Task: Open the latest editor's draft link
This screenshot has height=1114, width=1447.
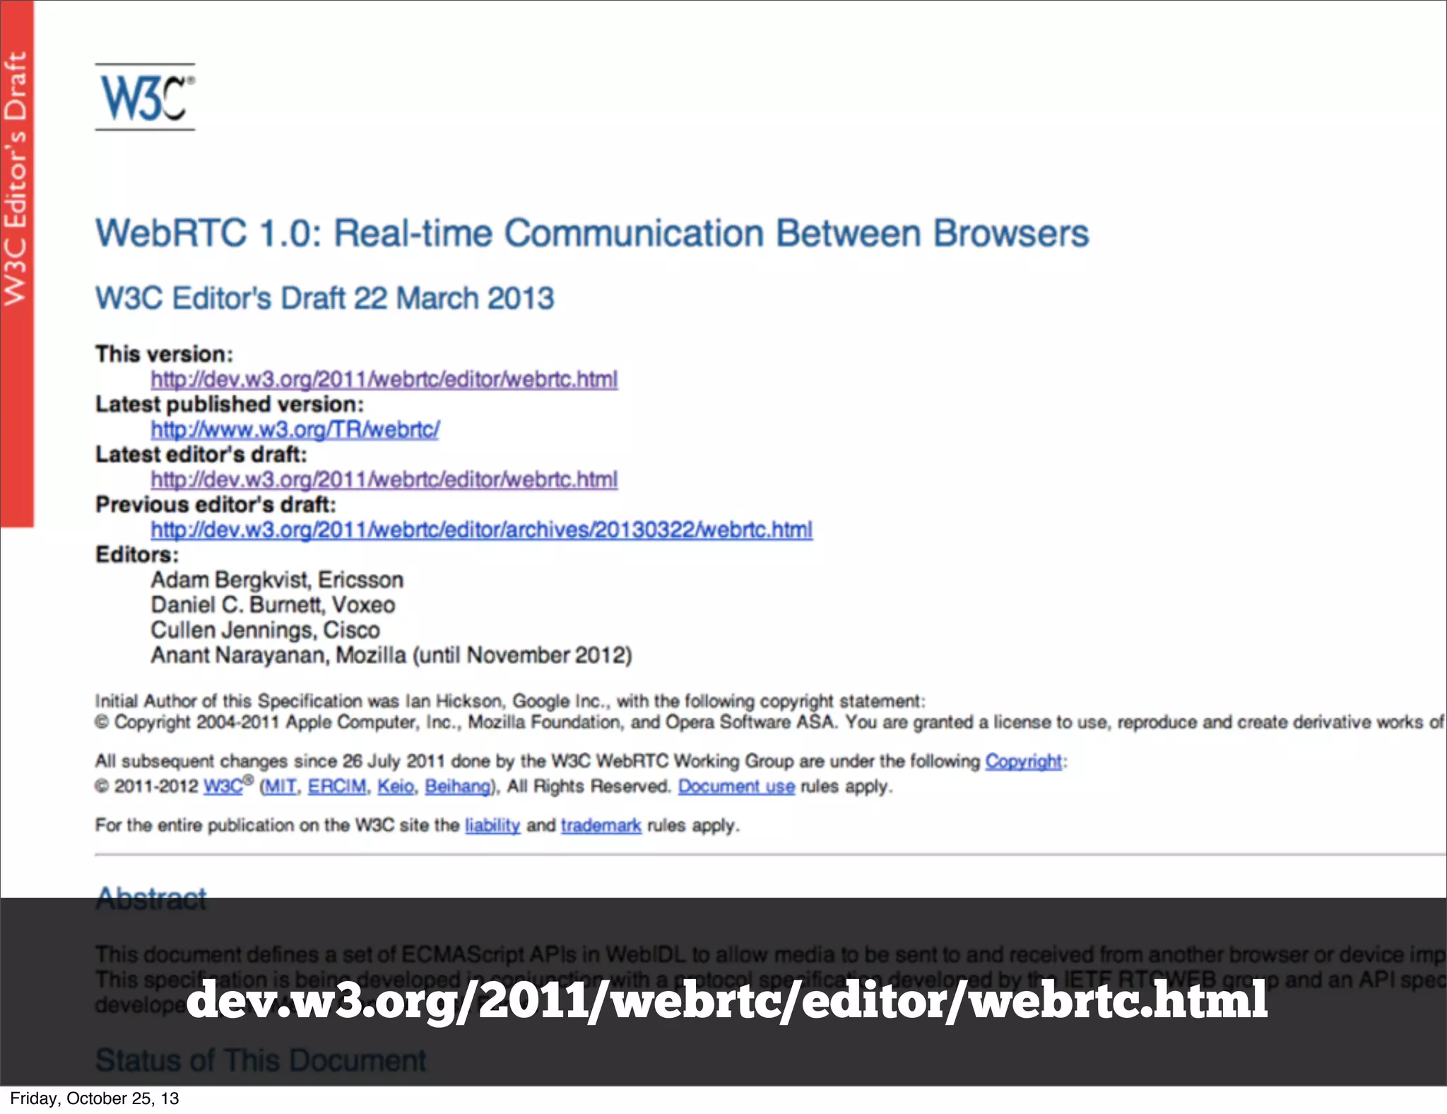Action: [384, 480]
